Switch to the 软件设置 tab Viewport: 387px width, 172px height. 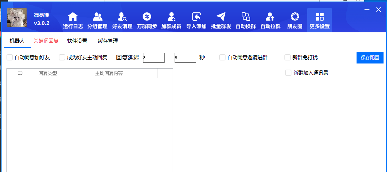[x=77, y=41]
